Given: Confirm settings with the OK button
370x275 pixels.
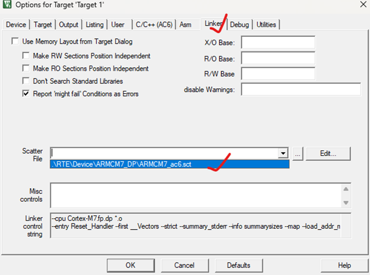Looking at the screenshot, I should [130, 265].
